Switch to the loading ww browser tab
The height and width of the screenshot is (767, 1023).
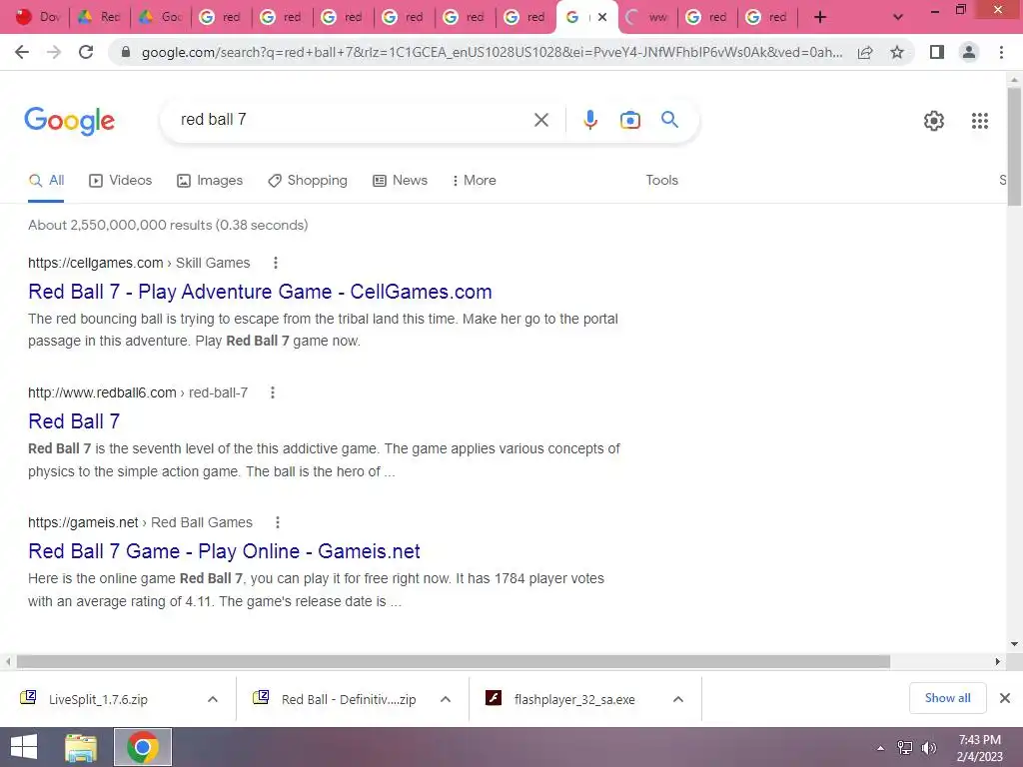646,18
